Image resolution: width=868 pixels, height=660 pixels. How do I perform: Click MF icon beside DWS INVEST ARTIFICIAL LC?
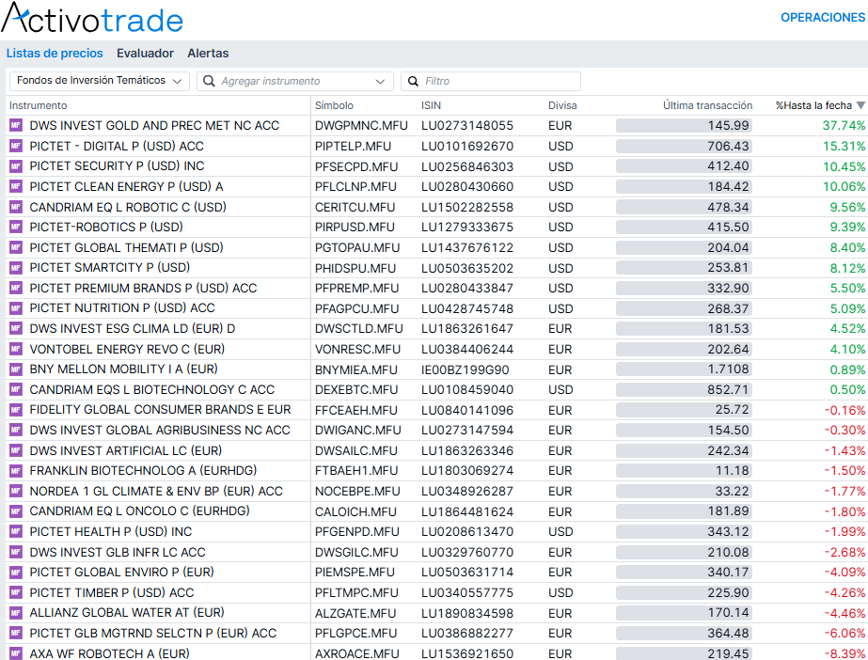pyautogui.click(x=15, y=450)
